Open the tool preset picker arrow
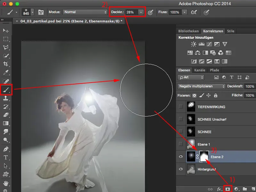 [16, 12]
